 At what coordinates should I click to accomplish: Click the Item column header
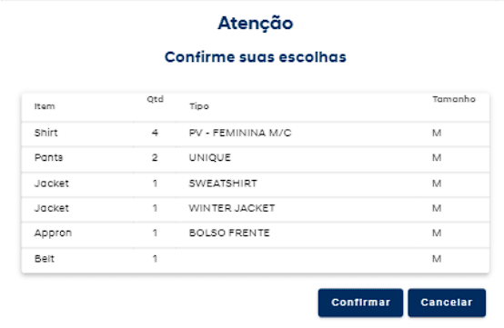(x=45, y=106)
